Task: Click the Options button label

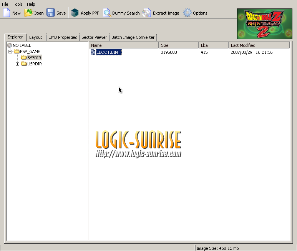Action: click(200, 13)
